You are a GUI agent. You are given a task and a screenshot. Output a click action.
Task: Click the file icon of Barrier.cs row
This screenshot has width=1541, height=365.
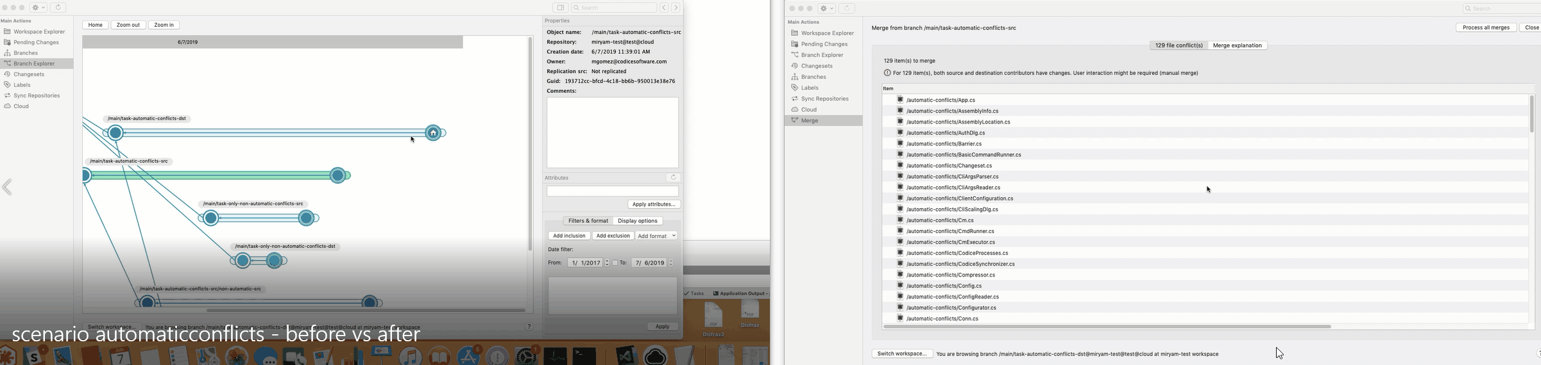pos(900,143)
